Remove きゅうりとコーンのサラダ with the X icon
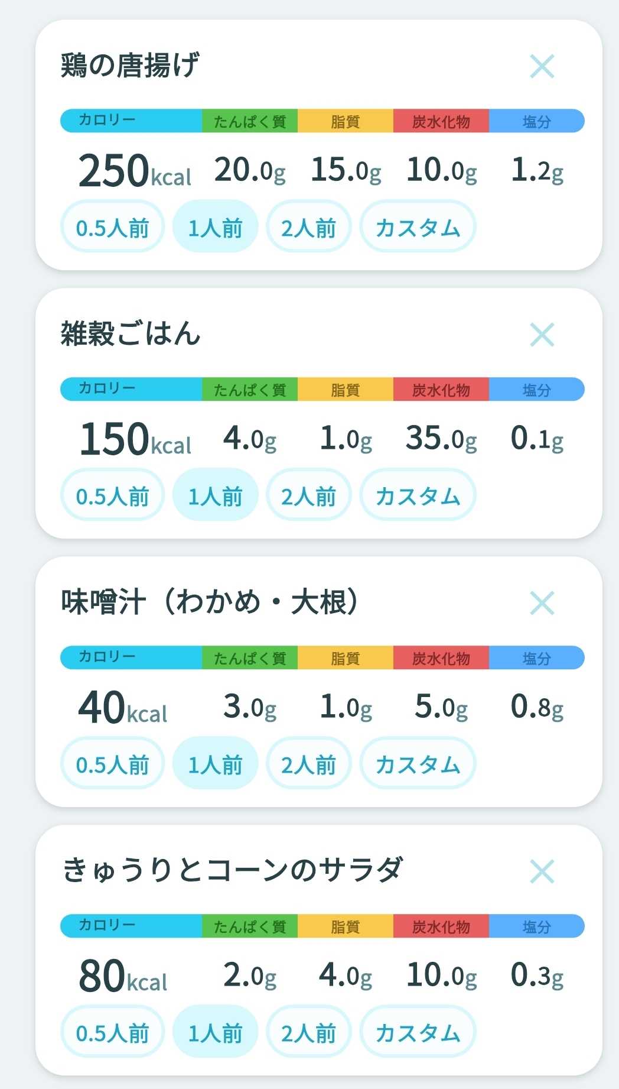This screenshot has width=619, height=1089. [542, 871]
